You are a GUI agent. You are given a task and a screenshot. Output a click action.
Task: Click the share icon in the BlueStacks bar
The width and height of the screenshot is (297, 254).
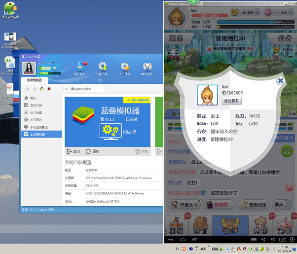point(263,240)
